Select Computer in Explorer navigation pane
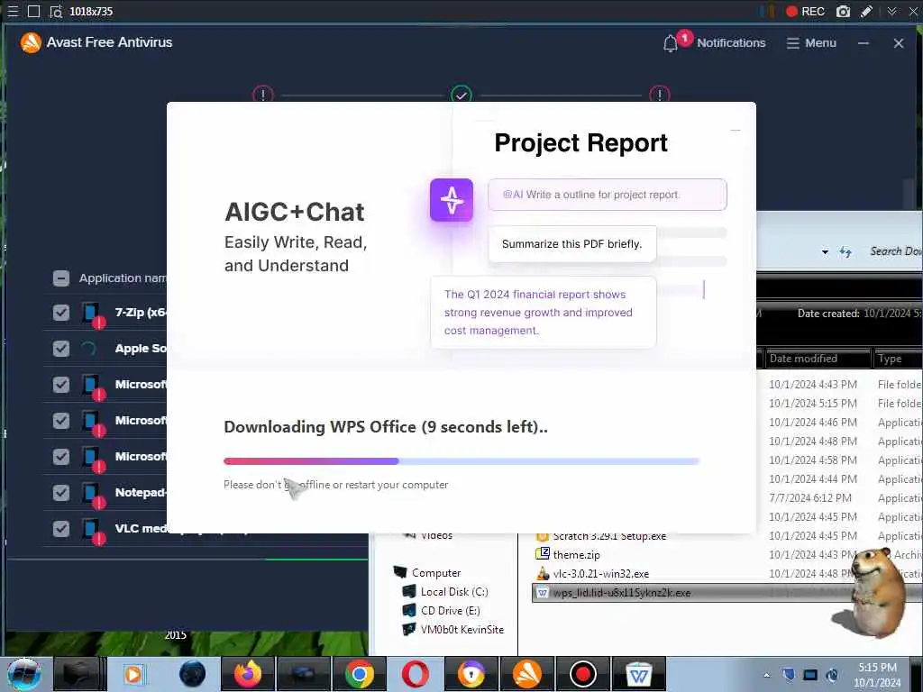Viewport: 923px width, 692px height. [436, 572]
